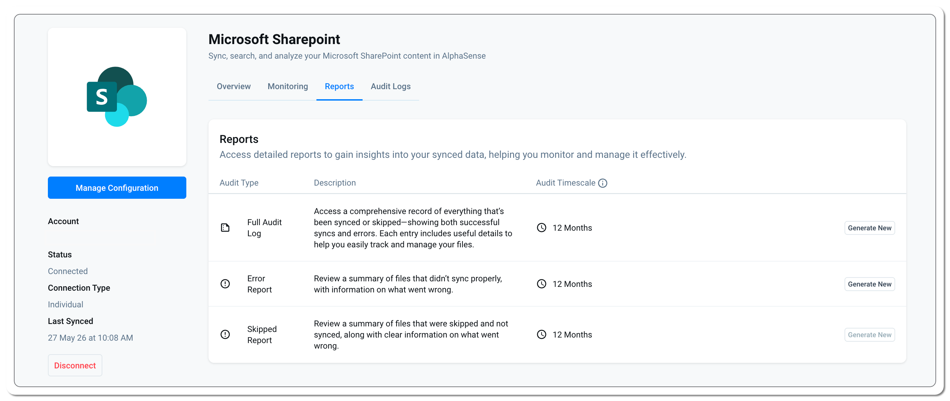Click the Error Report description text
This screenshot has height=401, width=950.
(x=408, y=284)
